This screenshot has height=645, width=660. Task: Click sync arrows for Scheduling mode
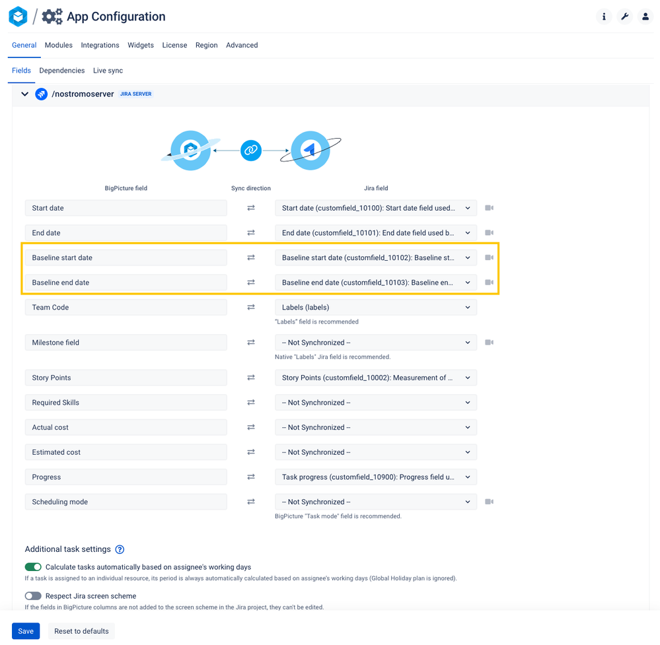[x=251, y=502]
